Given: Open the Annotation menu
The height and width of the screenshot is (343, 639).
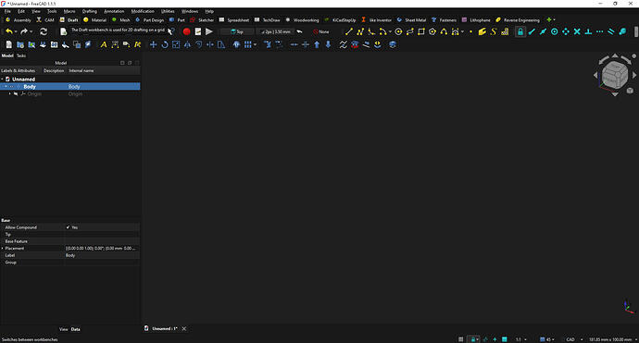Looking at the screenshot, I should (114, 11).
